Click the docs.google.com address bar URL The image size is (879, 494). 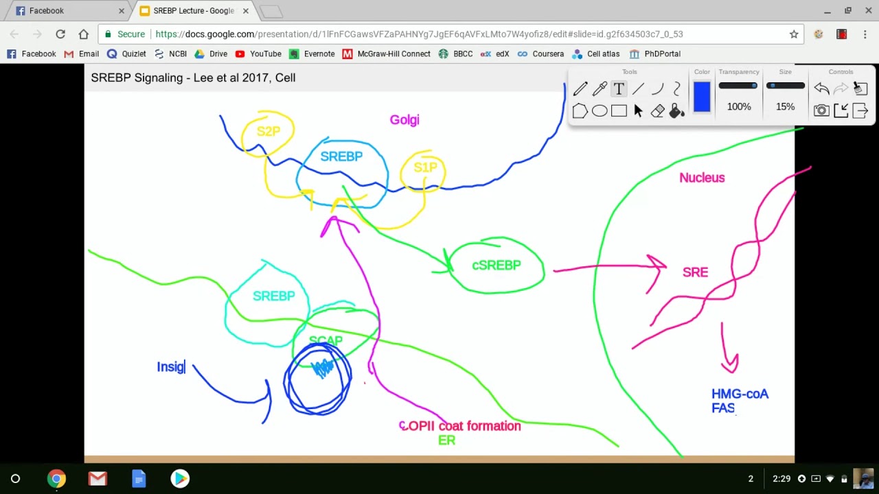(419, 34)
